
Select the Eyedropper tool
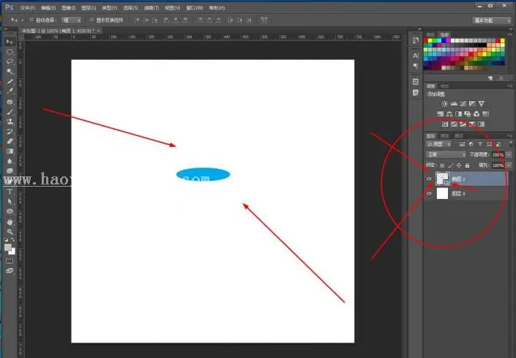pyautogui.click(x=10, y=91)
